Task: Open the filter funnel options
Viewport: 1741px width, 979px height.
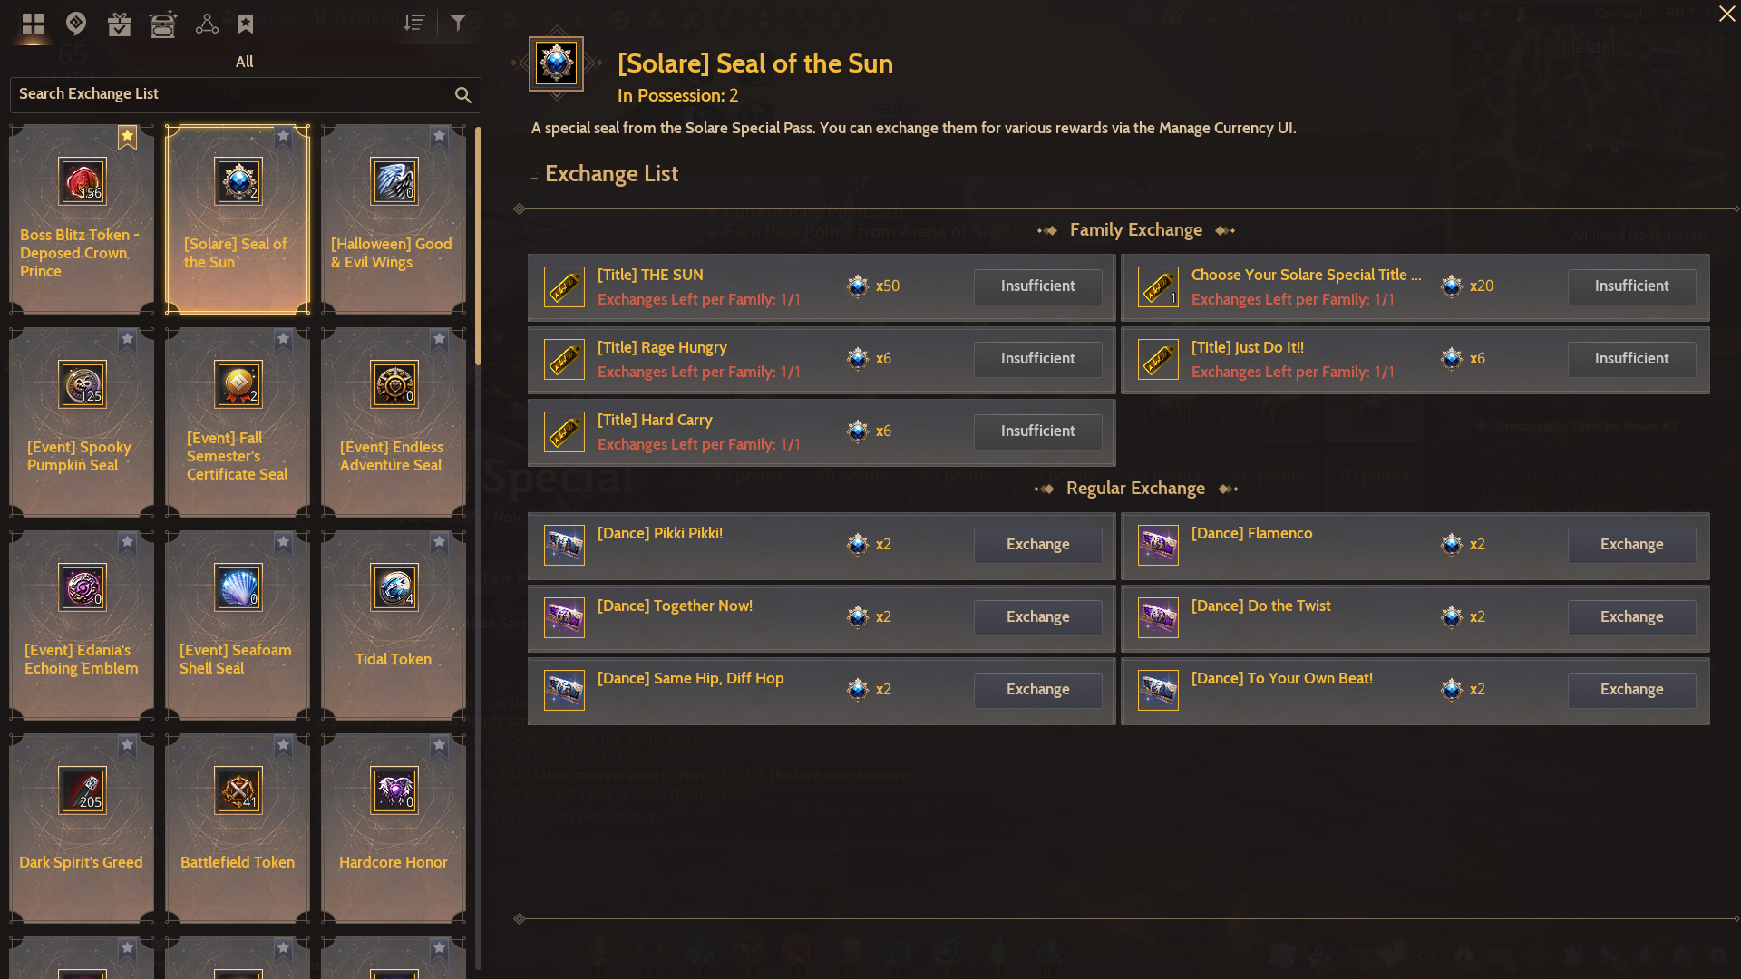Action: coord(458,23)
